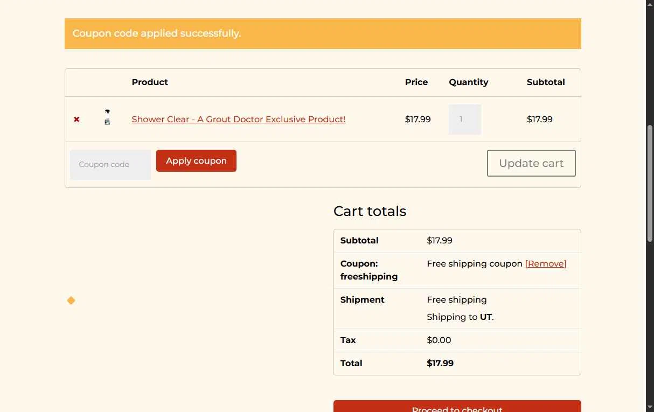The width and height of the screenshot is (654, 412).
Task: Click the Update cart button
Action: (x=531, y=163)
